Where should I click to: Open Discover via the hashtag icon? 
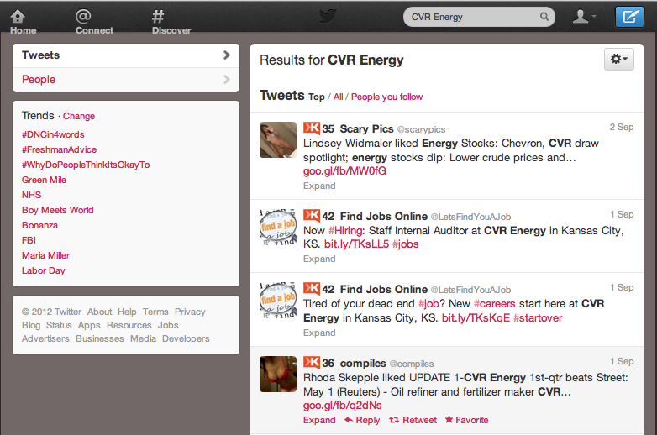(158, 16)
